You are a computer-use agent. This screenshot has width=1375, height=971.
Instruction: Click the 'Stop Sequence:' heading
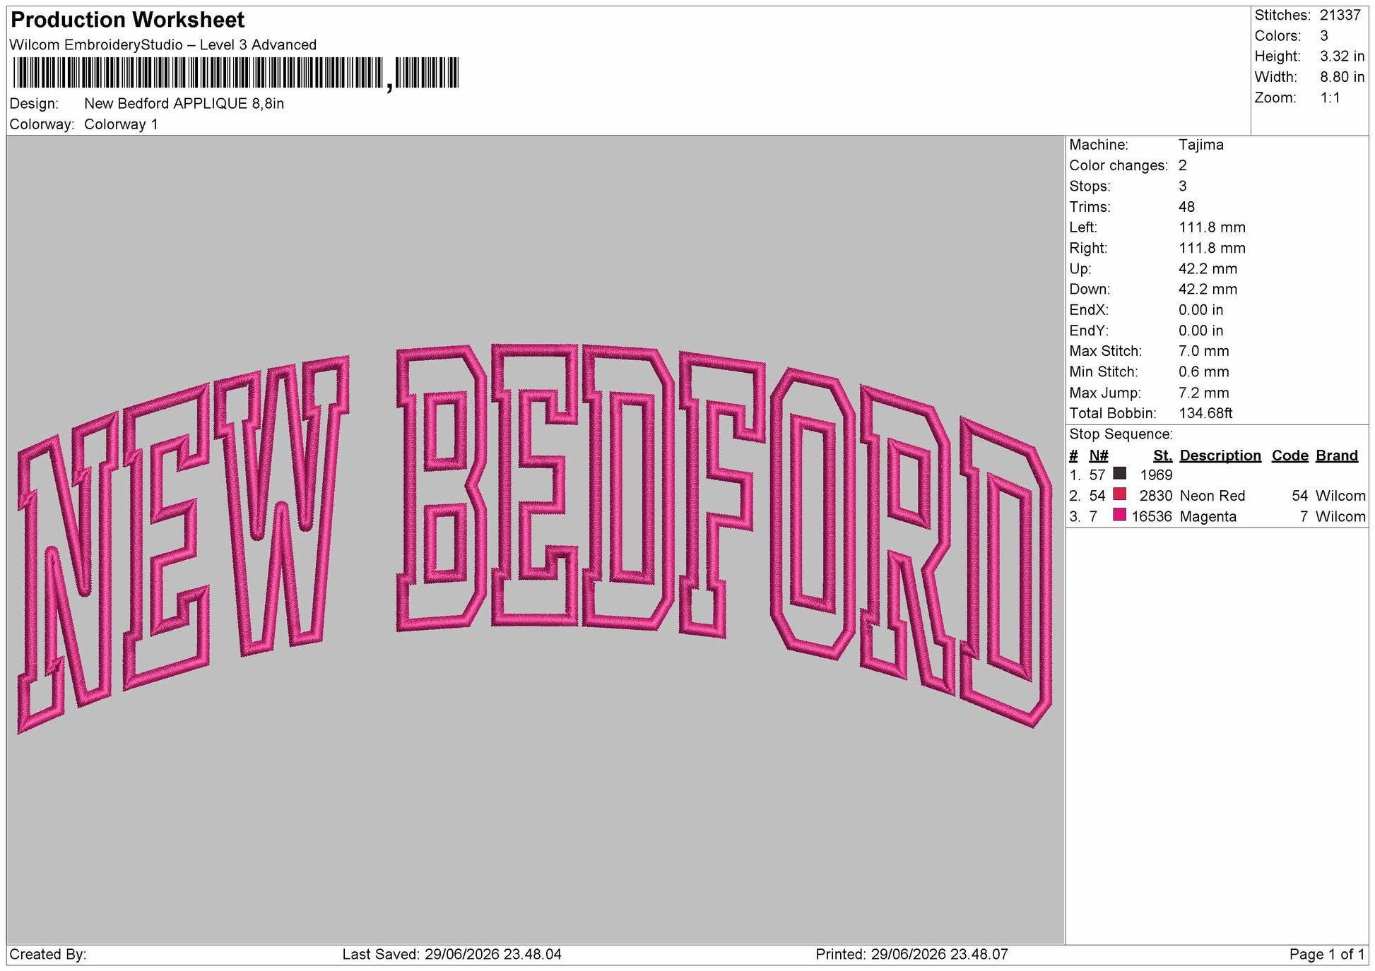click(x=1121, y=434)
